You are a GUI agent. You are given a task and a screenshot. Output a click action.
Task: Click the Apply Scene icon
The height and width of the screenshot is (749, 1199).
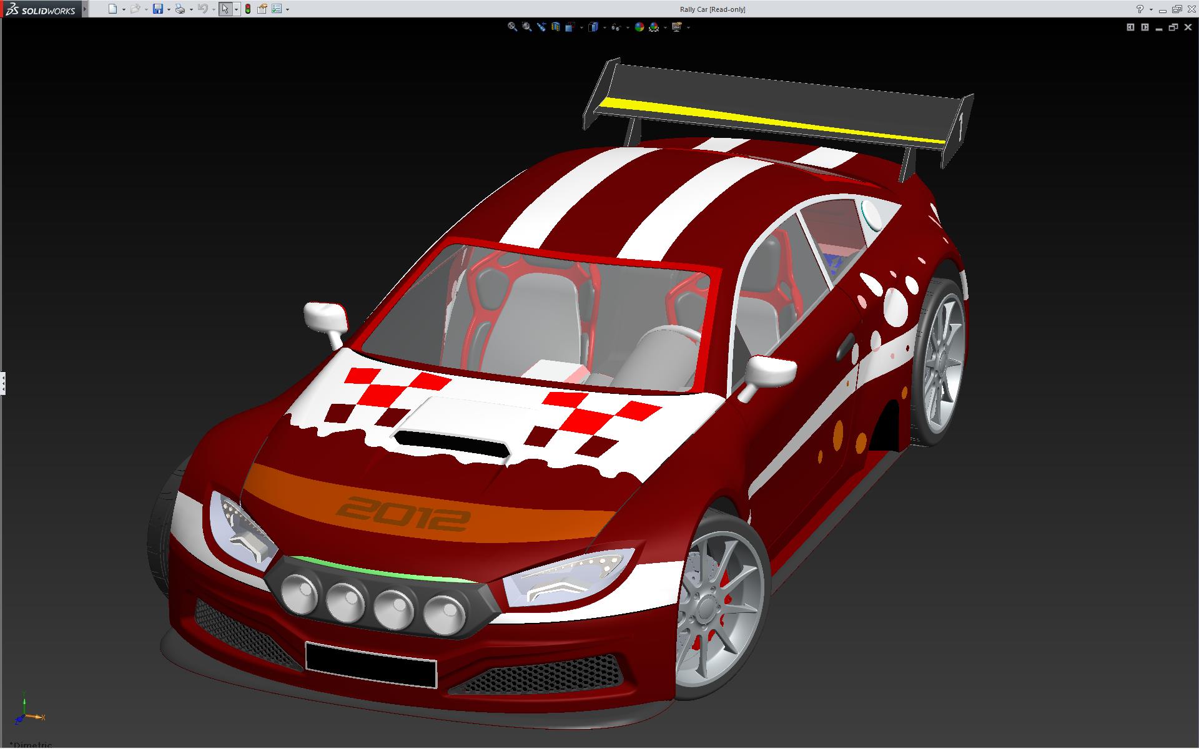[654, 27]
